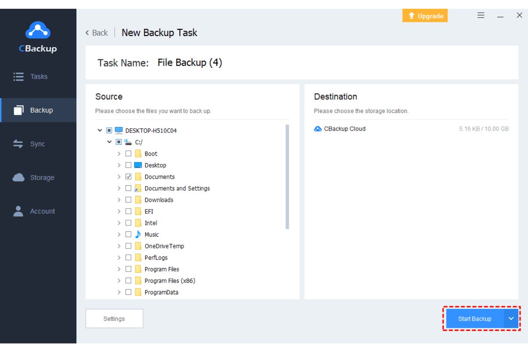Click the DESKTOP-H510C04 computer icon
This screenshot has width=528, height=352.
[119, 131]
